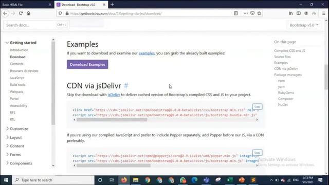Go back with browser back arrow

[x=5, y=13]
